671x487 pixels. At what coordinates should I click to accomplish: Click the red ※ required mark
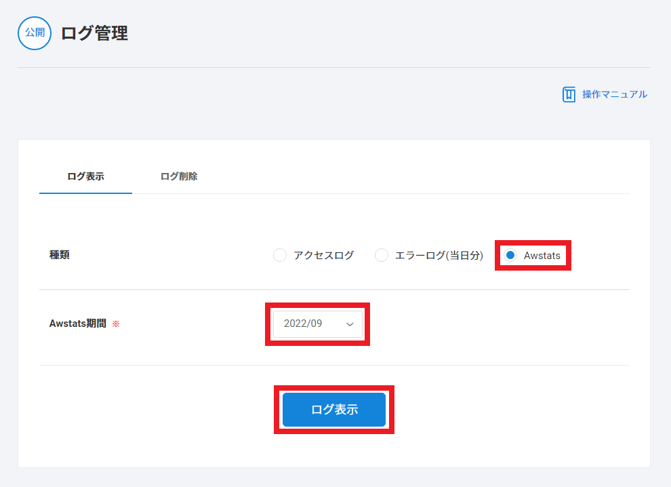point(115,324)
